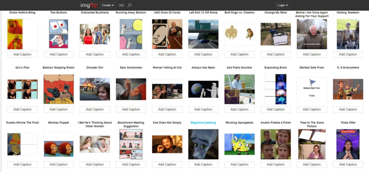This screenshot has height=172, width=369.
Task: Open Boardroom Meeting Suggestion title link
Action: pos(131,124)
